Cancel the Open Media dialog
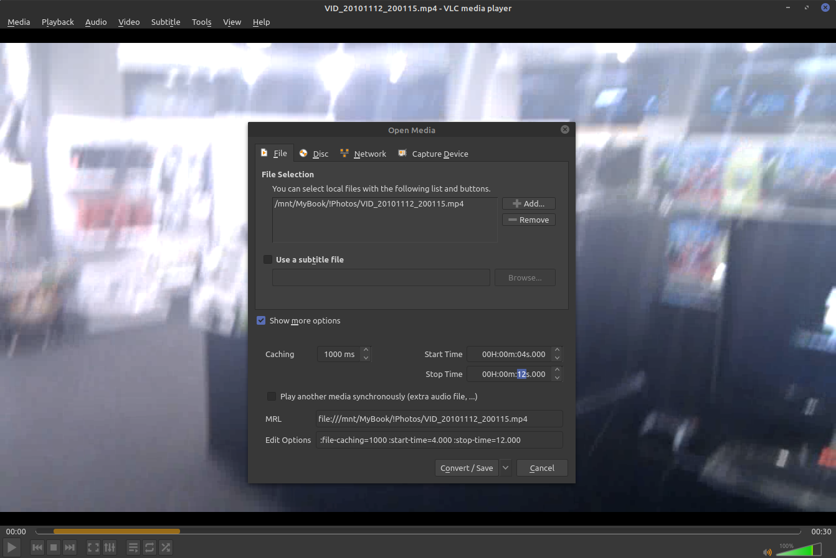The width and height of the screenshot is (836, 558). tap(541, 468)
